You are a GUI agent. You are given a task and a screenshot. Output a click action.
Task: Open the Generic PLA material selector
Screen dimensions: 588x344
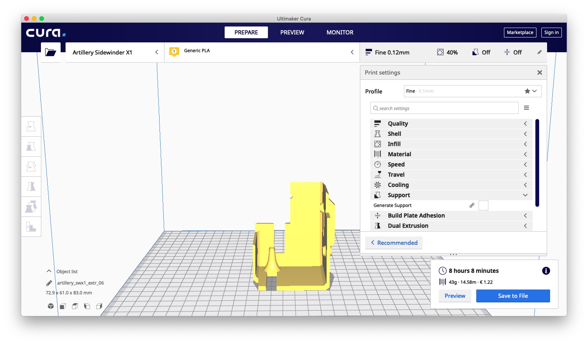(263, 52)
